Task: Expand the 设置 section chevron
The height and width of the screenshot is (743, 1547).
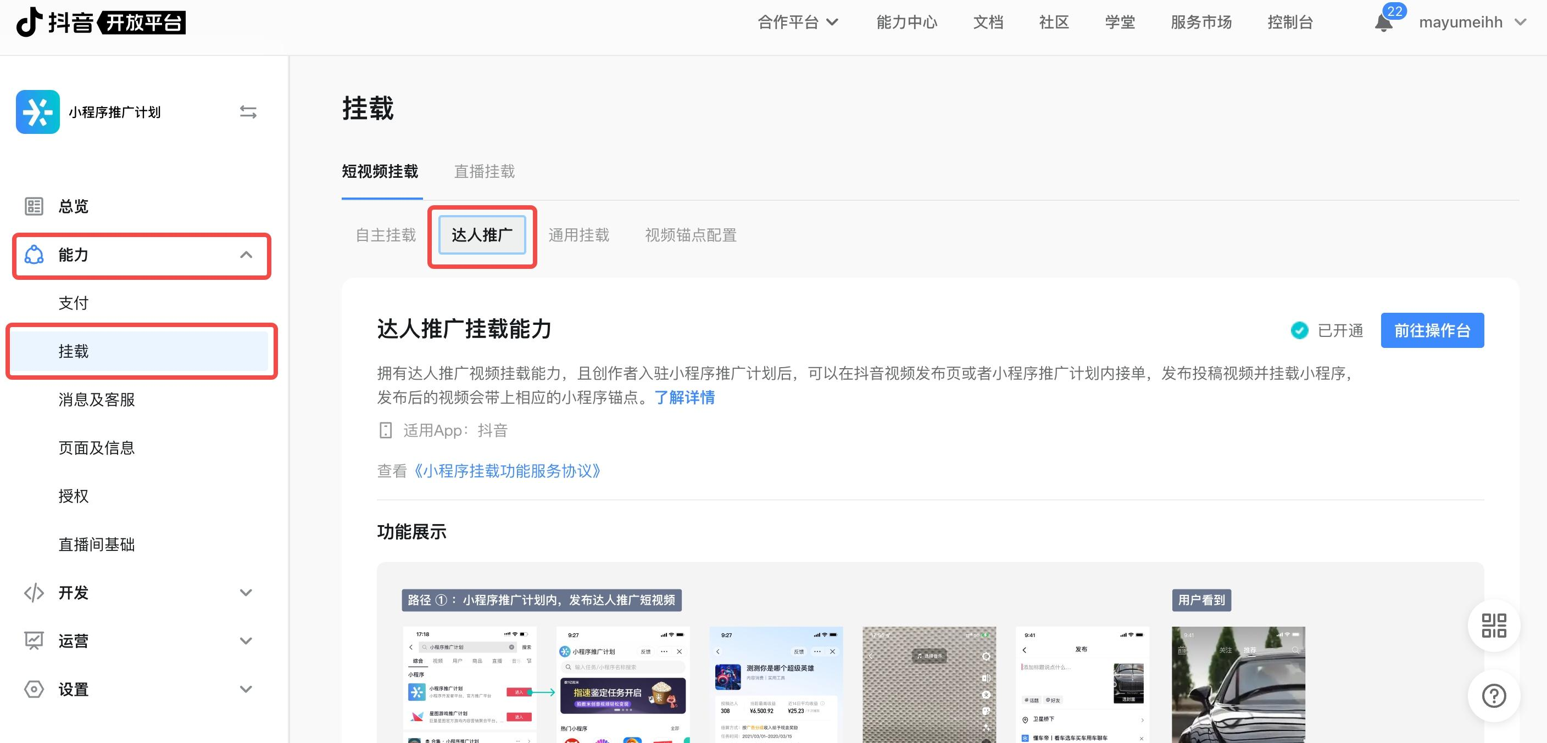Action: tap(246, 690)
